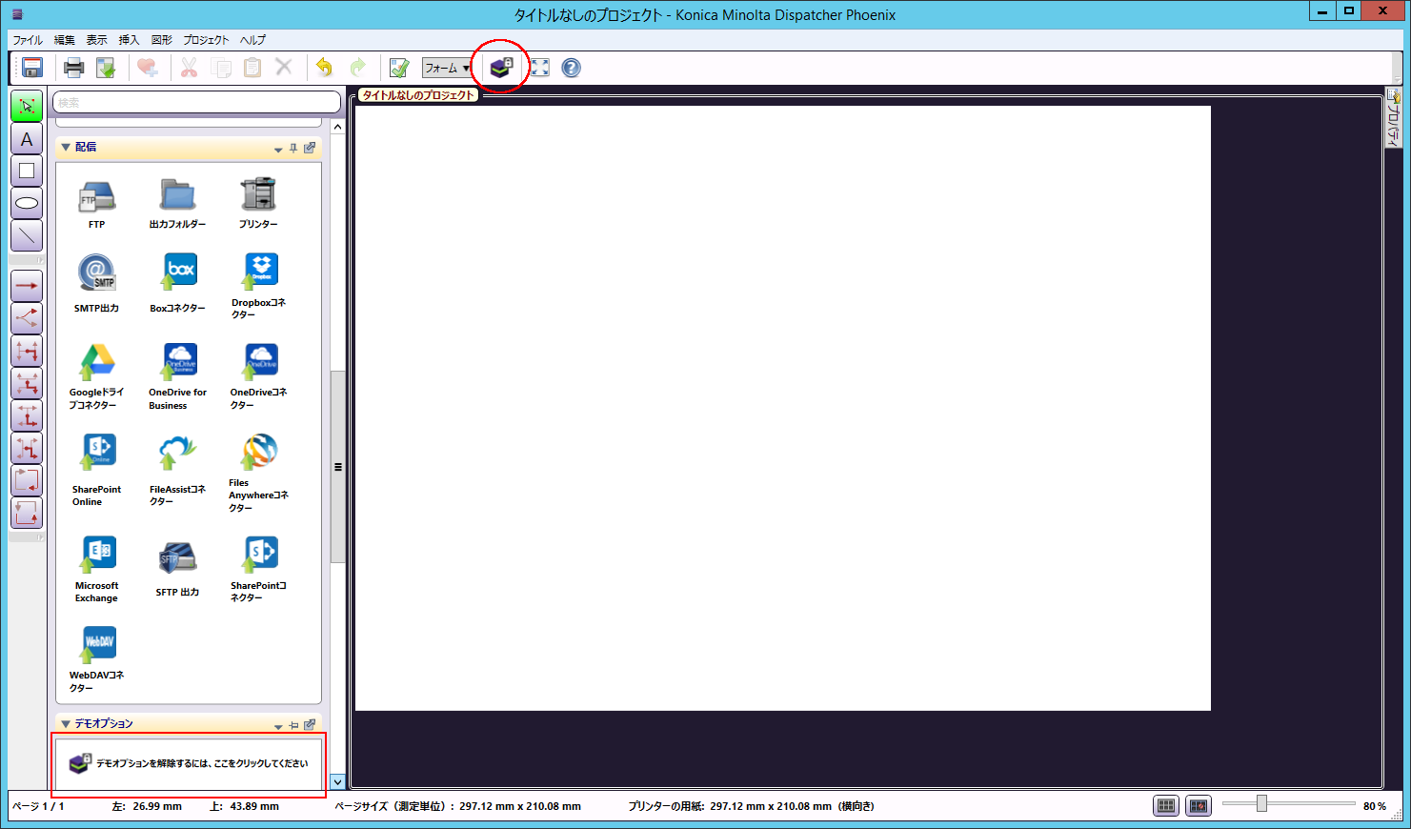Pin the 配信 panel
This screenshot has height=829, width=1411.
click(x=293, y=148)
